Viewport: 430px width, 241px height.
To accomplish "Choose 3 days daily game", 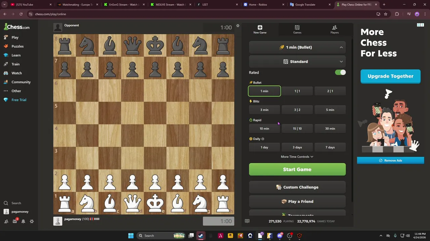I will click(297, 147).
